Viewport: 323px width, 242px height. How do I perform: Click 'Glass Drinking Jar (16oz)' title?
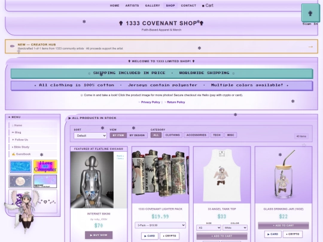coord(284,209)
